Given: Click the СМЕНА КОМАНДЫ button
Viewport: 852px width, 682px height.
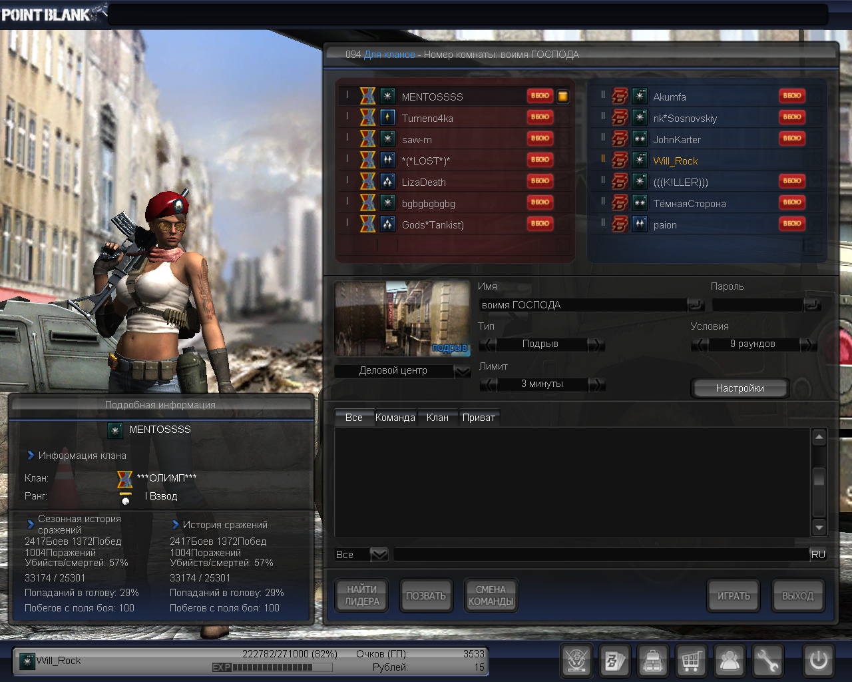Looking at the screenshot, I should [x=491, y=595].
